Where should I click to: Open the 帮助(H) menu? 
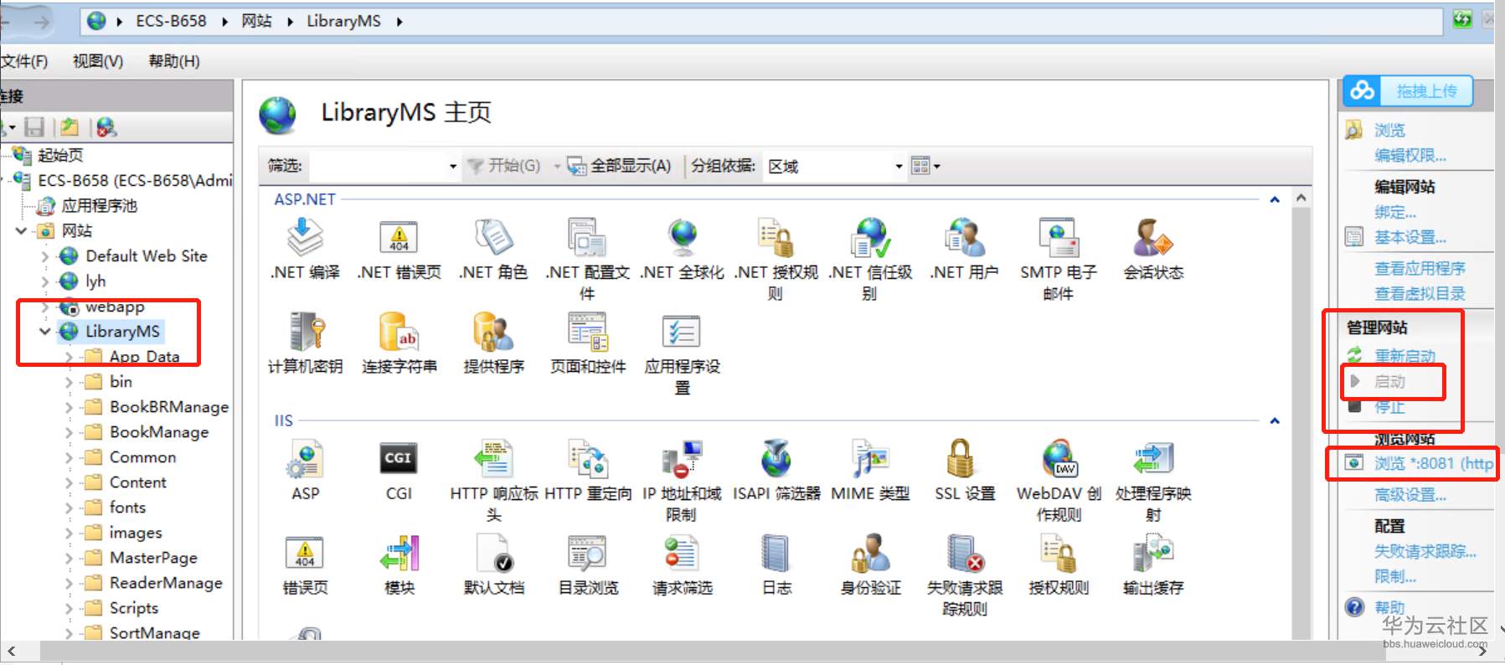point(174,61)
